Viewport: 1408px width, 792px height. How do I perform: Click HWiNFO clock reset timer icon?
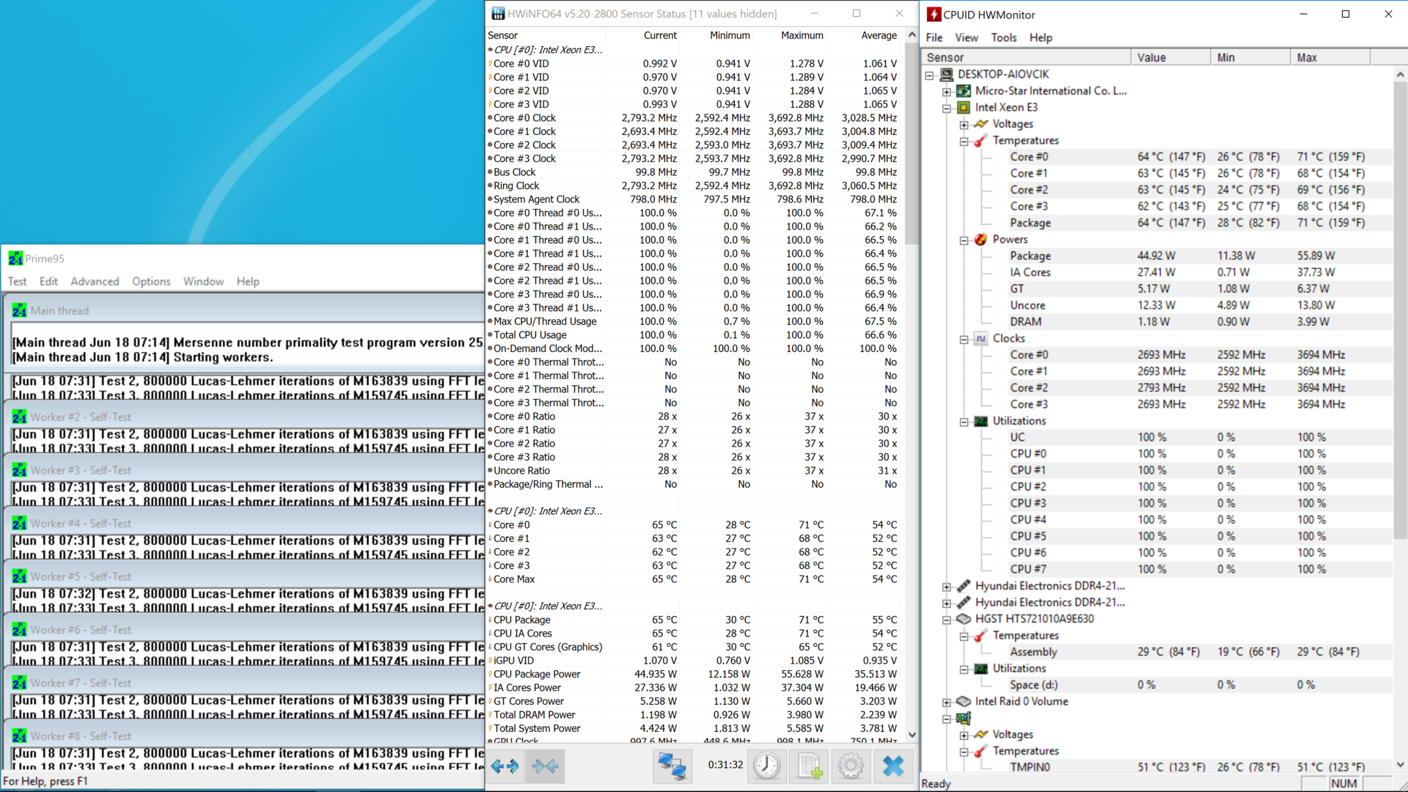pos(767,766)
